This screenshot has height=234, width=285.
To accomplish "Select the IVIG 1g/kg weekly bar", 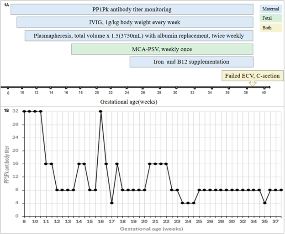I will 135,22.
